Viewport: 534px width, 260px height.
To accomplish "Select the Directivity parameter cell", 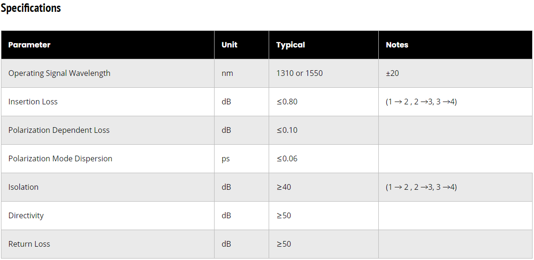I will (26, 216).
